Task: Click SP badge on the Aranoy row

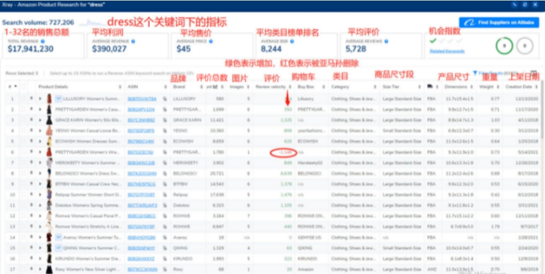Action: 59,237
